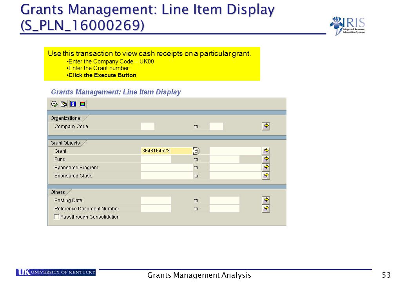Image resolution: width=395 pixels, height=282 pixels.
Task: Click the Posting Date to field
Action: (225, 200)
